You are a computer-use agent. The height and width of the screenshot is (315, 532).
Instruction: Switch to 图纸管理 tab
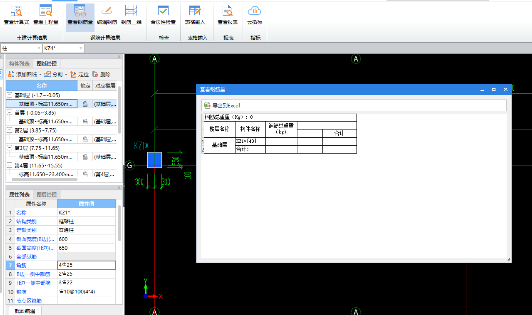coord(47,64)
